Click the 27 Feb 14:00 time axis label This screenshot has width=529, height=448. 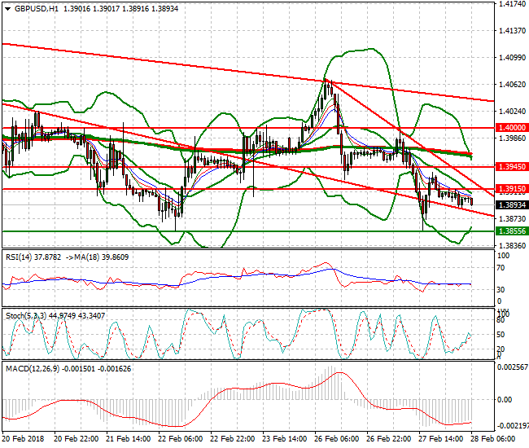coord(440,439)
